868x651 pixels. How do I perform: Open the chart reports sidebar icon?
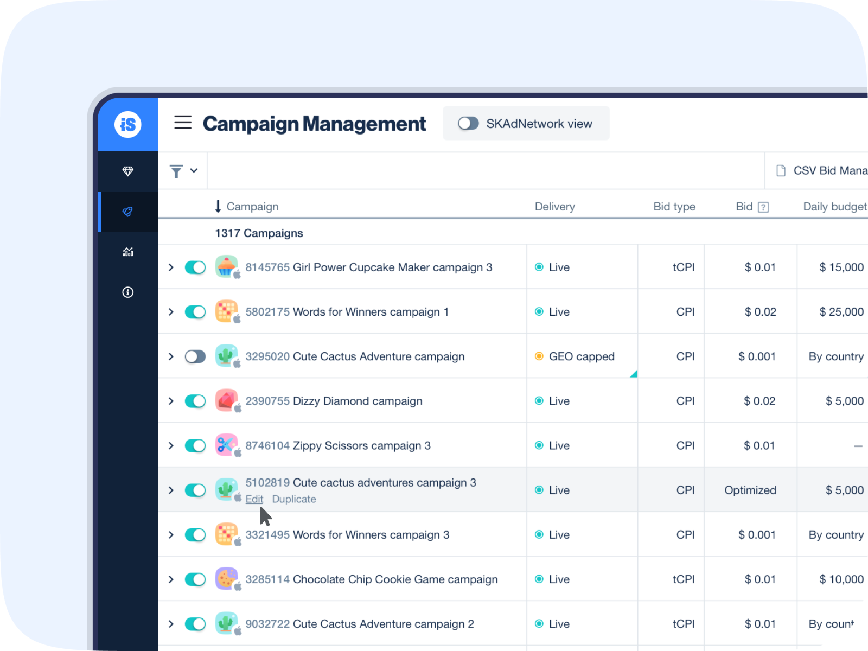[128, 252]
